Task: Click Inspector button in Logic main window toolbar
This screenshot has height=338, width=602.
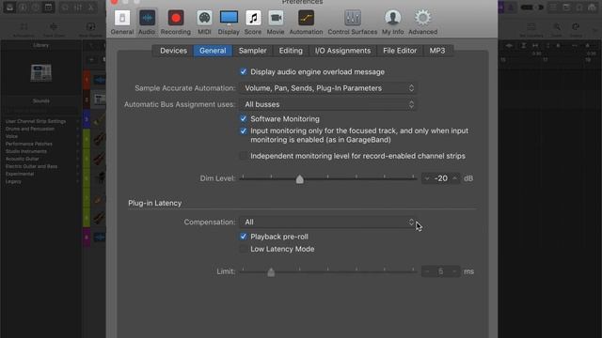Action: click(x=23, y=8)
